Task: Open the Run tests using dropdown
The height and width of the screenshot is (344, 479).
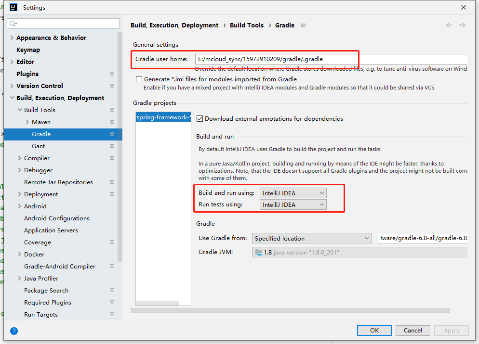Action: (x=293, y=204)
